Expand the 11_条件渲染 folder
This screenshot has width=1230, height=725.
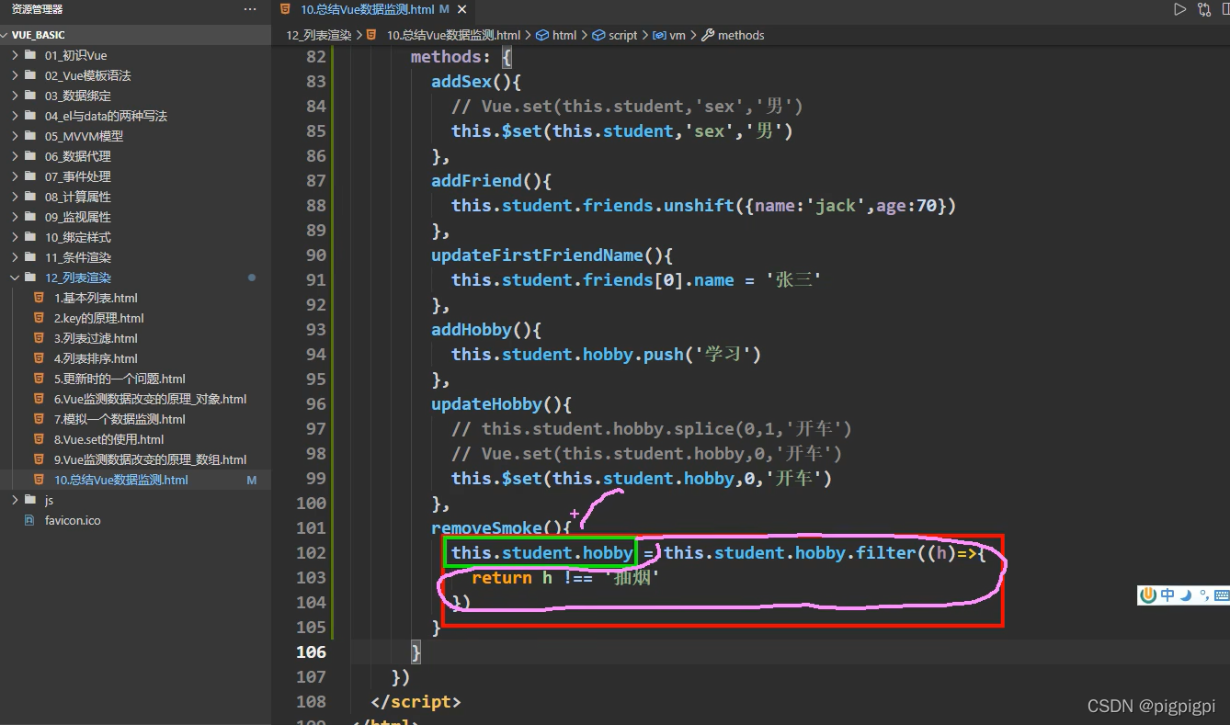[136, 257]
